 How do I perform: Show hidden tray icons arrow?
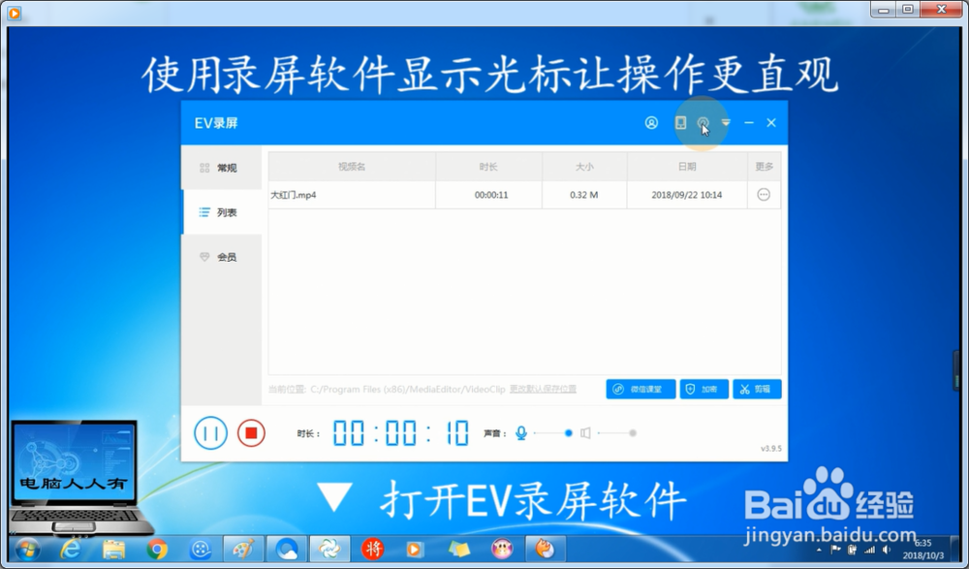[820, 550]
